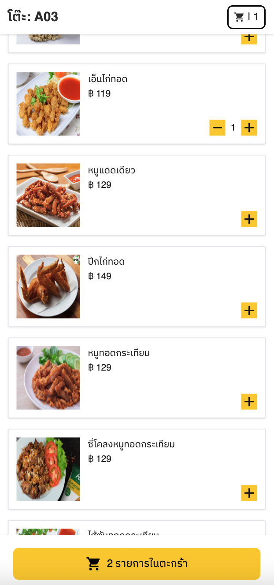Add หมูทอดกระเทียม using its plus icon

[x=249, y=402]
